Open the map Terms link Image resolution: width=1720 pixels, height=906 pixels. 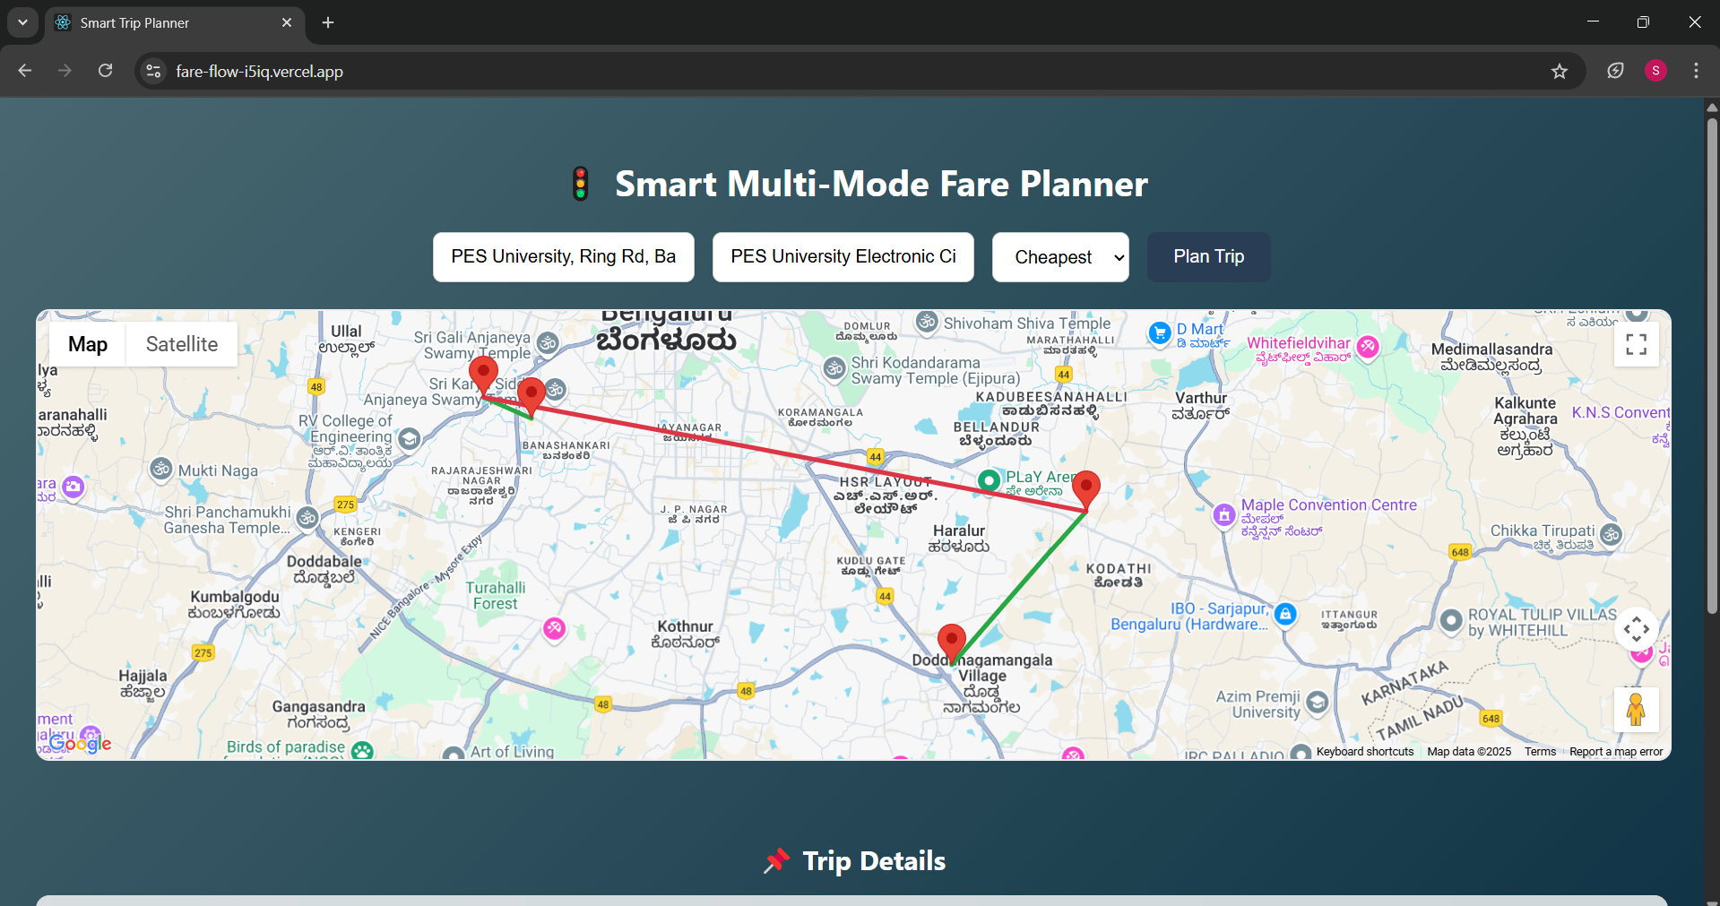[x=1540, y=752]
